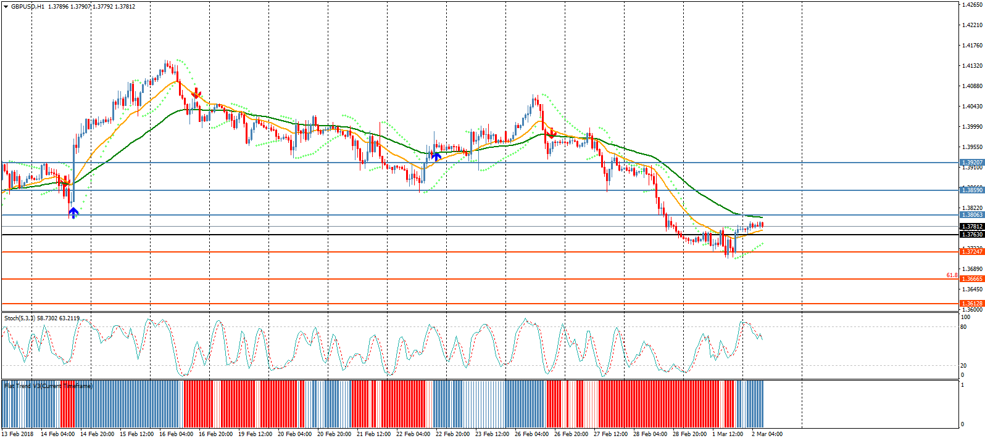Open the chart menu triangle beside GBPUSD,H1
This screenshot has height=441, width=985.
[x=6, y=7]
